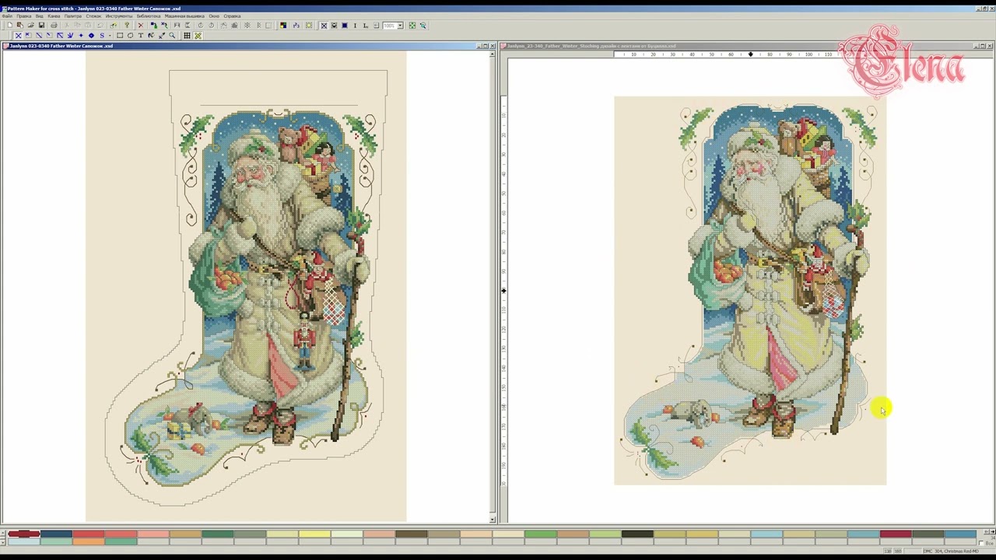Choose the elliptical selection tool
This screenshot has height=560, width=996.
pos(130,36)
